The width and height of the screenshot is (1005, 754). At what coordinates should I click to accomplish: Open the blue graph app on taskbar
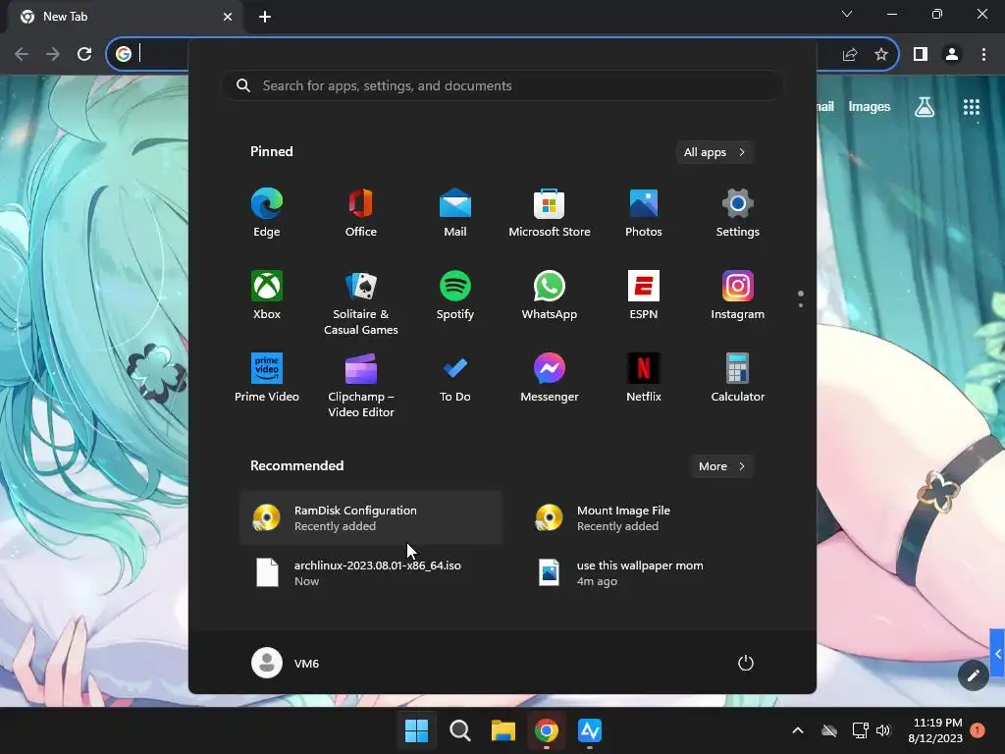pyautogui.click(x=590, y=730)
